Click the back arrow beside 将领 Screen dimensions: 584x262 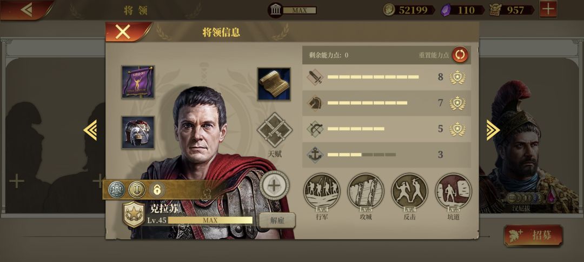(27, 10)
